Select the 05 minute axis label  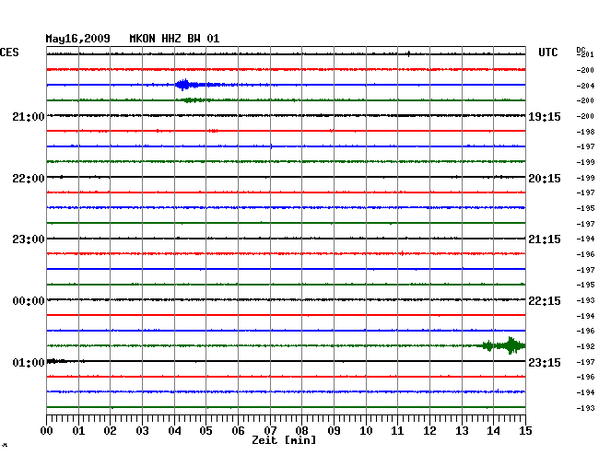click(206, 430)
